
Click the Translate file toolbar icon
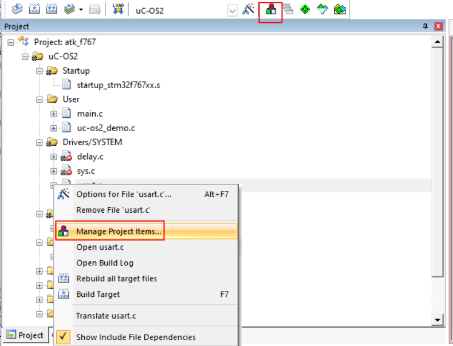pos(17,9)
